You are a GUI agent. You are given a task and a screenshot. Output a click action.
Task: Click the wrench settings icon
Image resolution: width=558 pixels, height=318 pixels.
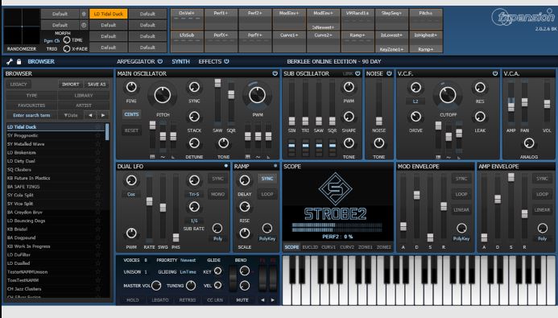[x=10, y=61]
